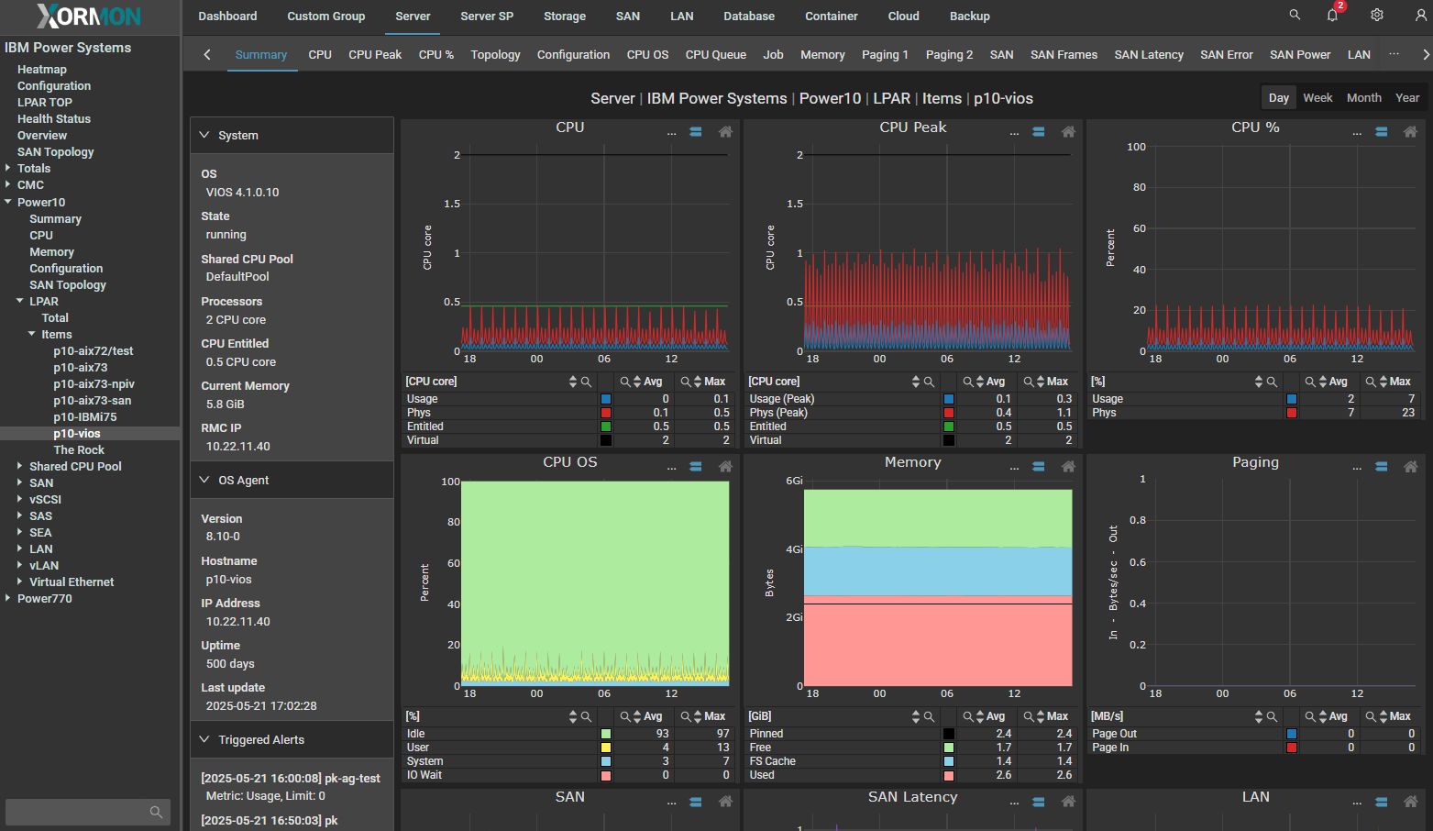Click the stacked legend icon on the CPU chart
This screenshot has height=831, width=1433.
tap(696, 132)
